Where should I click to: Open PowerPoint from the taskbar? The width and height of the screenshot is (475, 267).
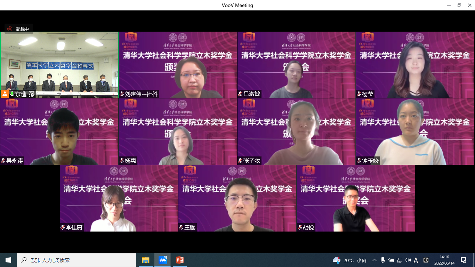[179, 260]
